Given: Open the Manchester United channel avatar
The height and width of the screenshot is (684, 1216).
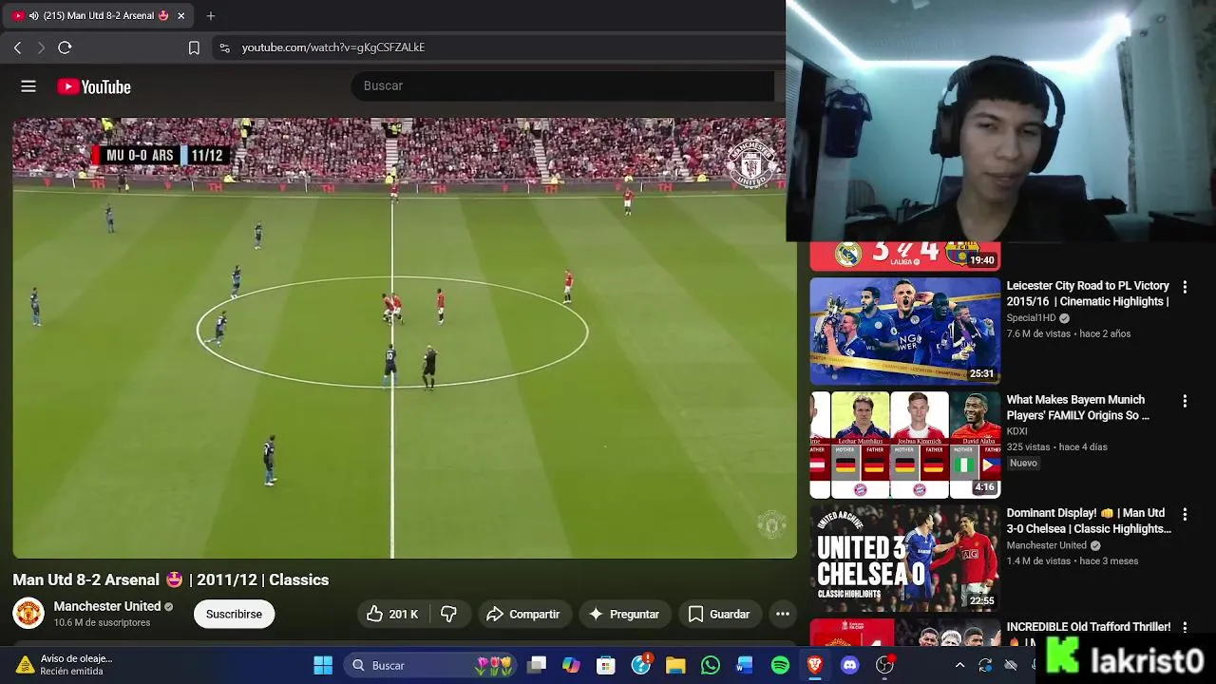Looking at the screenshot, I should point(28,613).
